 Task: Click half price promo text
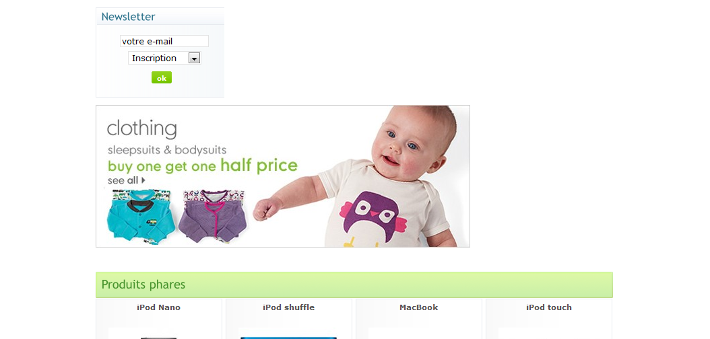tap(259, 165)
